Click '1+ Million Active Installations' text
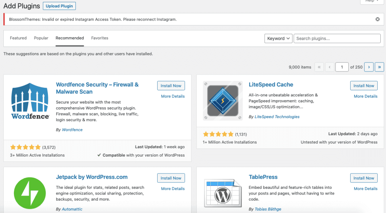This screenshot has height=213, width=386. [230, 142]
